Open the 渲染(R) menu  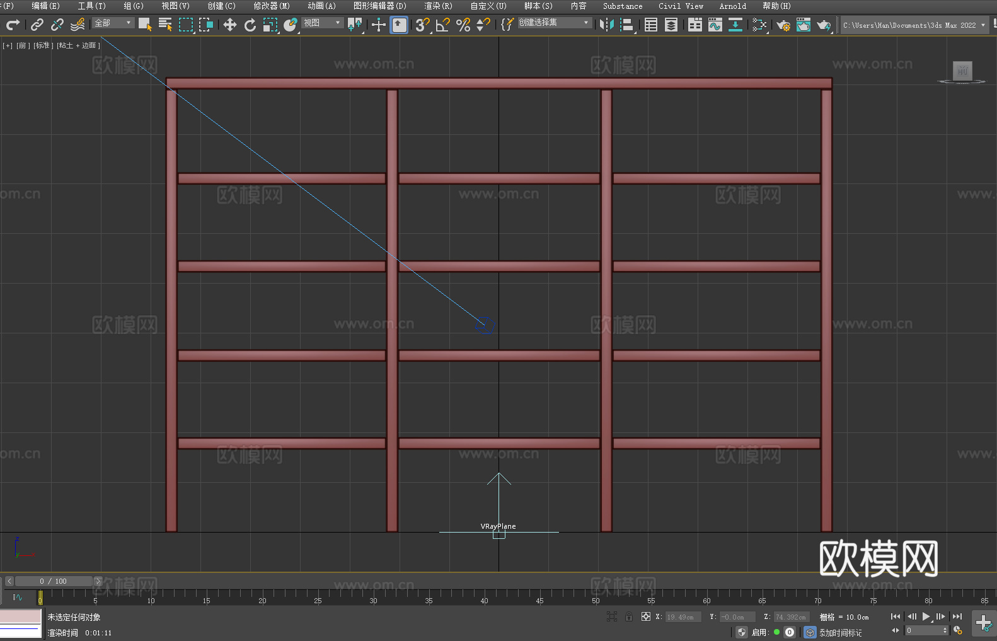point(439,6)
